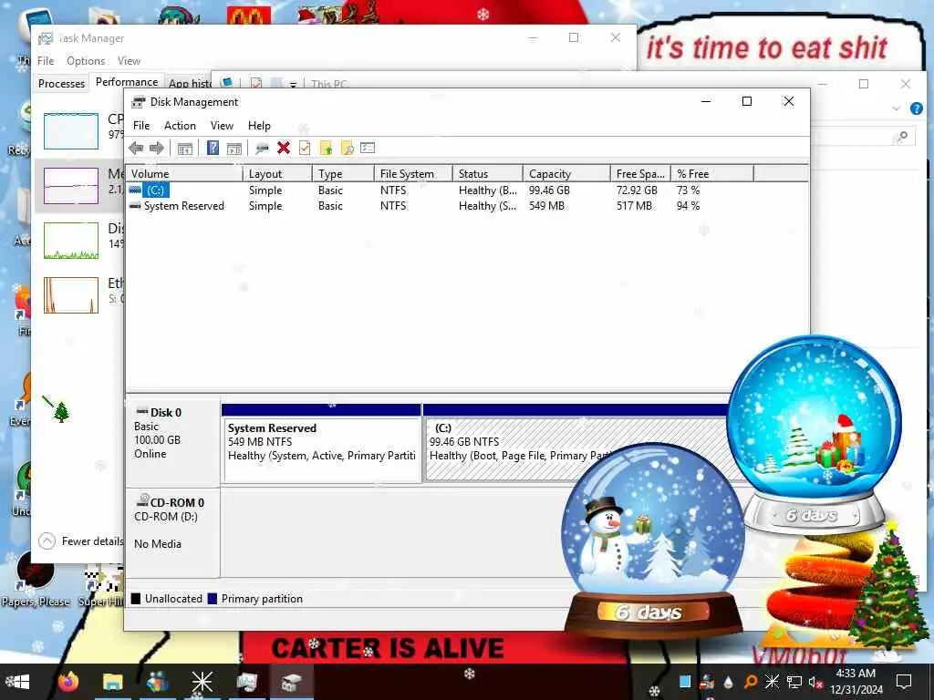The height and width of the screenshot is (700, 934).
Task: Expand the ribbon chevron in File Explorer window
Action: [x=897, y=108]
